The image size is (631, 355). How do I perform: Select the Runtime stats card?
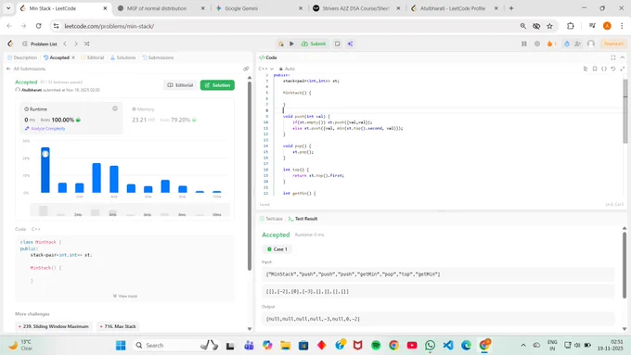71,118
